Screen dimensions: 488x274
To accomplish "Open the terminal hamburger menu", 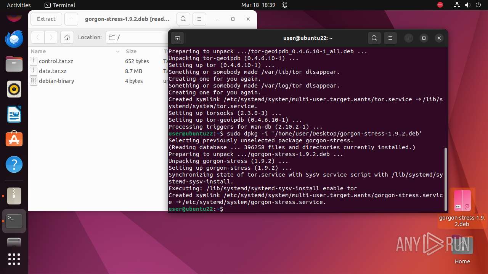I will (x=390, y=38).
